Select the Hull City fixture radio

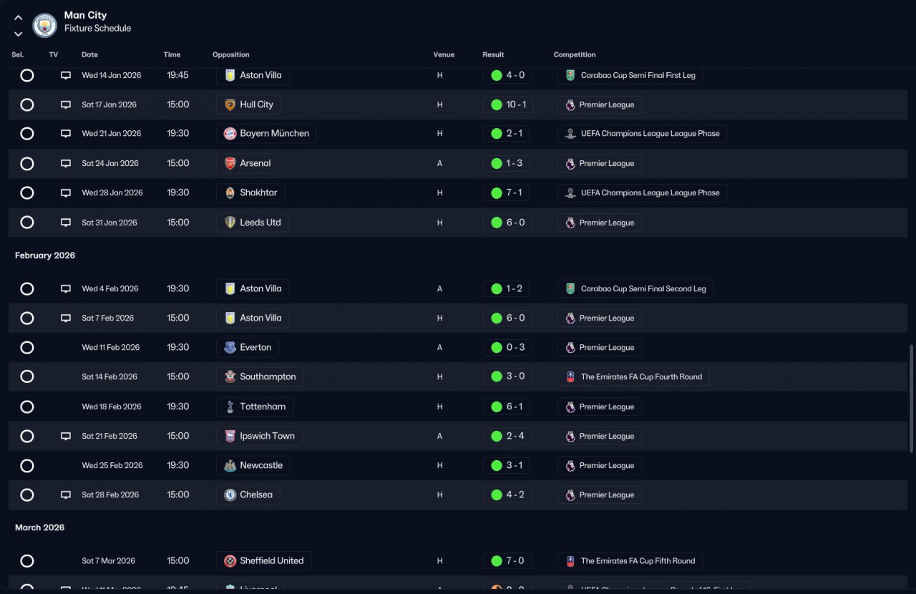(27, 104)
